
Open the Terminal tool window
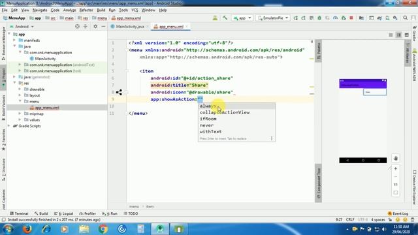pos(19,213)
